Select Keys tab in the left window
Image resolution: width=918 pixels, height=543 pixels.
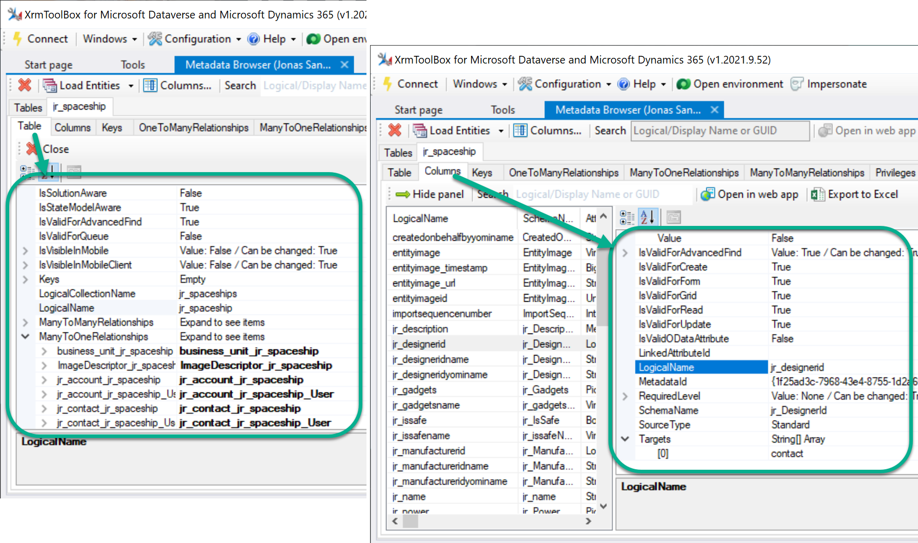[112, 128]
